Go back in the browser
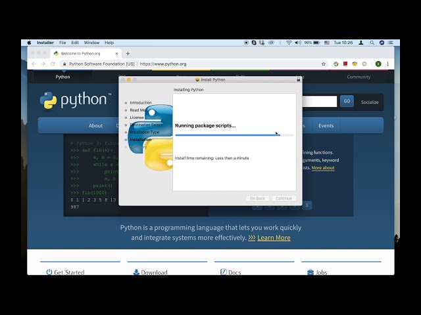Viewport: 421px width, 315px height. coord(34,64)
